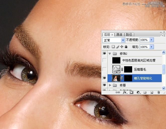The height and width of the screenshot is (129, 166).
Task: Select layer named 中性色图层高光区域处理
Action: (x=139, y=60)
